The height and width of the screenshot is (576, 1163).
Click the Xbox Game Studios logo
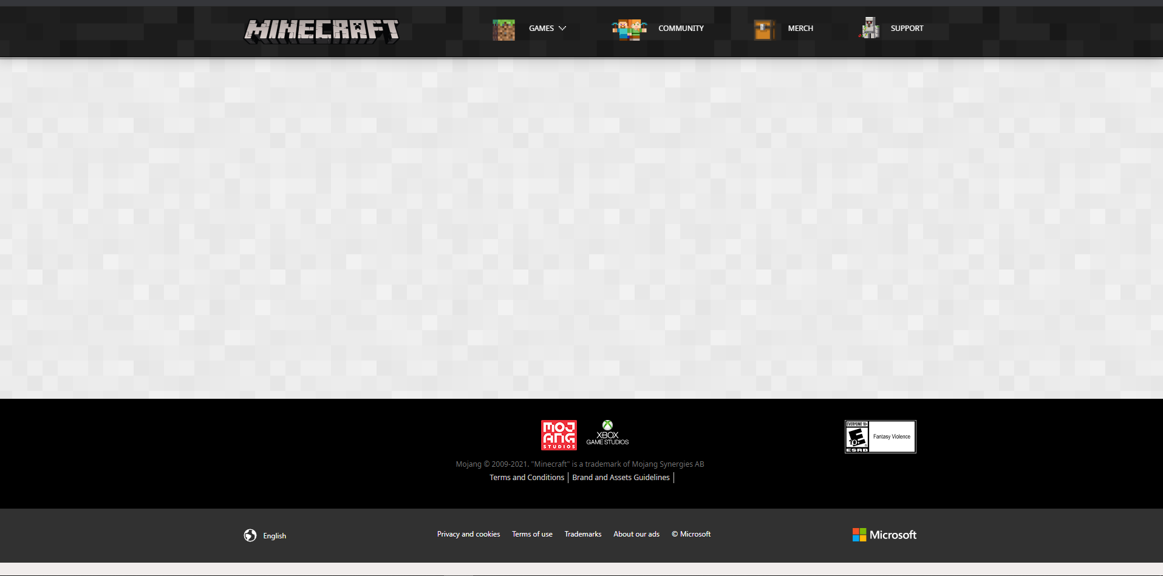(607, 433)
